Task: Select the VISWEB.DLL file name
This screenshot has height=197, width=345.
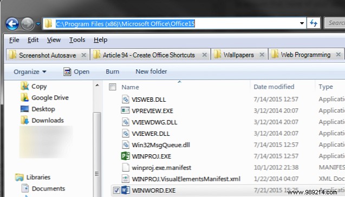Action: point(149,100)
